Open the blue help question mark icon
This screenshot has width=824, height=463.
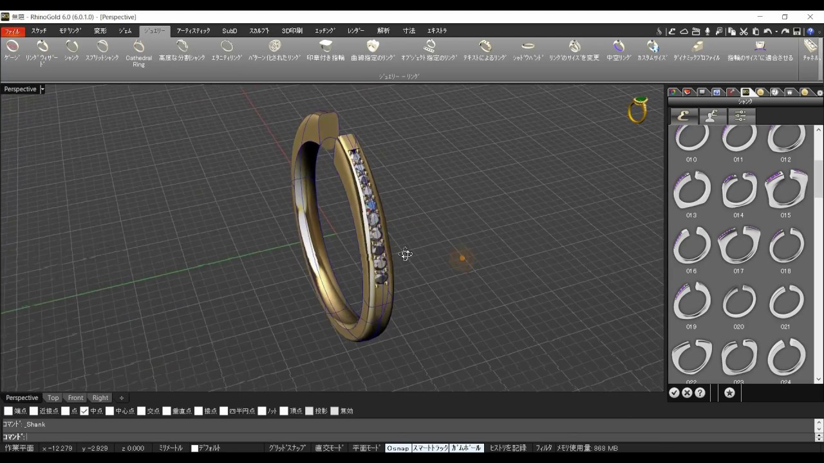click(x=810, y=31)
